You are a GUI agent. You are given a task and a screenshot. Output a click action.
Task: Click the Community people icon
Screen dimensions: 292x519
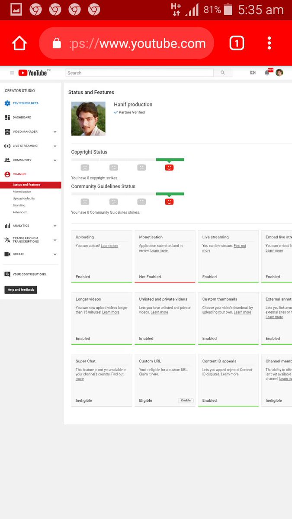7,160
